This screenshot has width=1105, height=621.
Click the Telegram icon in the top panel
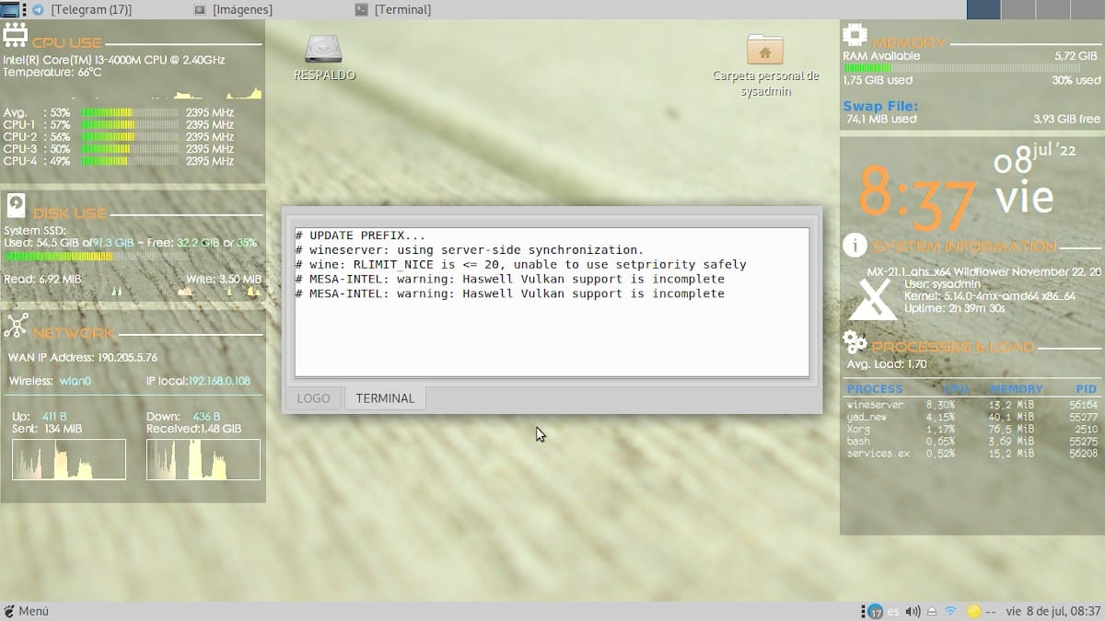[x=38, y=10]
